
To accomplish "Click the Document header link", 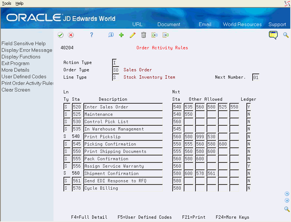I will (x=169, y=24).
